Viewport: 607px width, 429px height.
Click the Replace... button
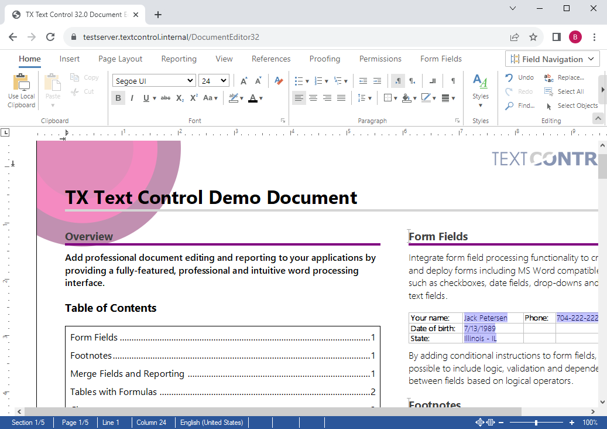pyautogui.click(x=564, y=77)
